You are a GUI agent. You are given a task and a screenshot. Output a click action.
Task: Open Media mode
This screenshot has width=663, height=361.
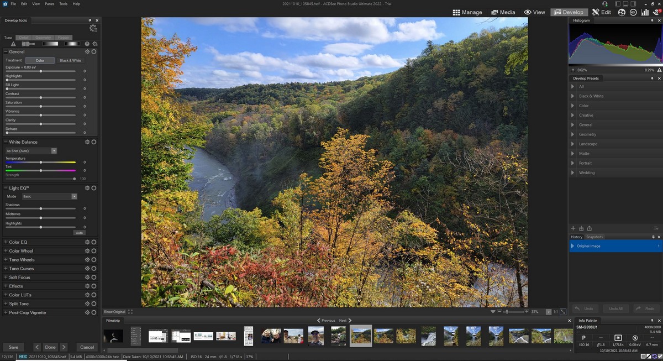click(x=503, y=12)
